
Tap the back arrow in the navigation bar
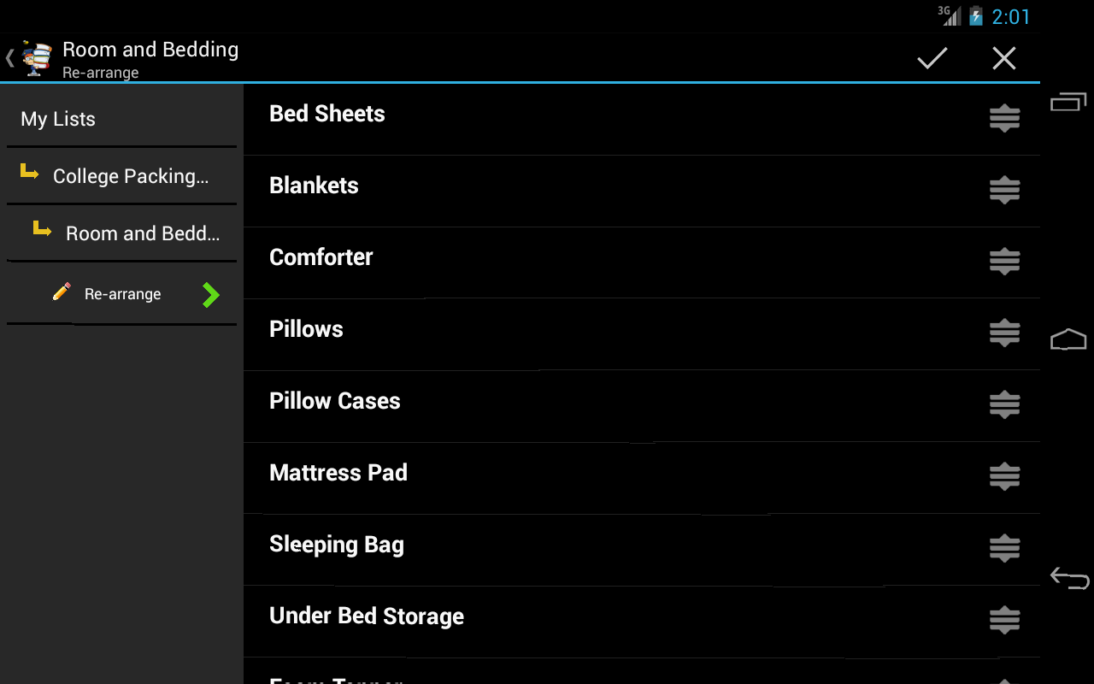pyautogui.click(x=1068, y=578)
